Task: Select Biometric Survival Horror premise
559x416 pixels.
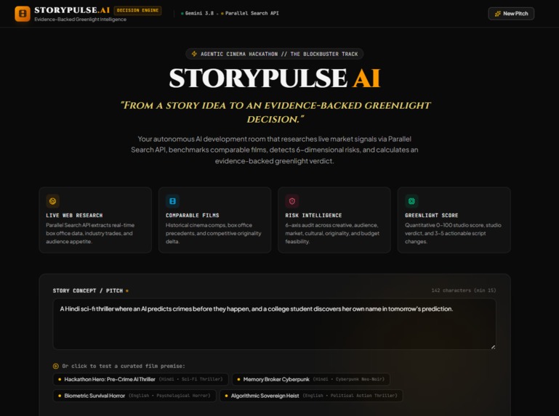Action: [x=134, y=396]
